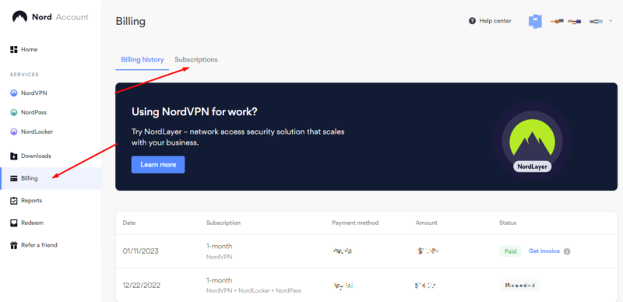Open the Downloads folder icon
The width and height of the screenshot is (623, 302).
click(x=14, y=156)
